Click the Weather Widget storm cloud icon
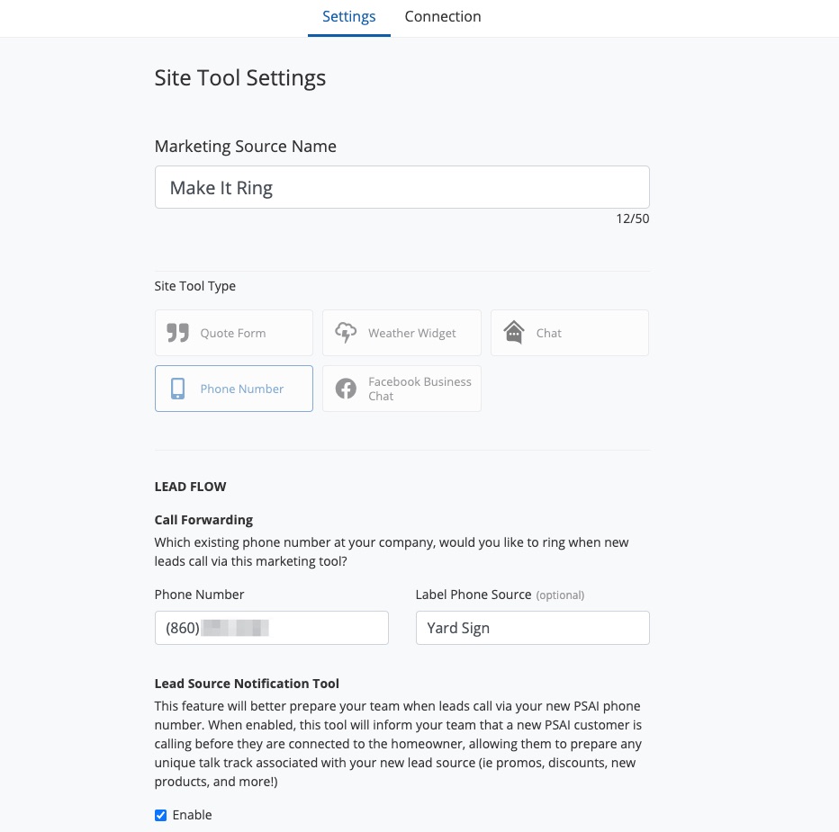 [x=346, y=333]
